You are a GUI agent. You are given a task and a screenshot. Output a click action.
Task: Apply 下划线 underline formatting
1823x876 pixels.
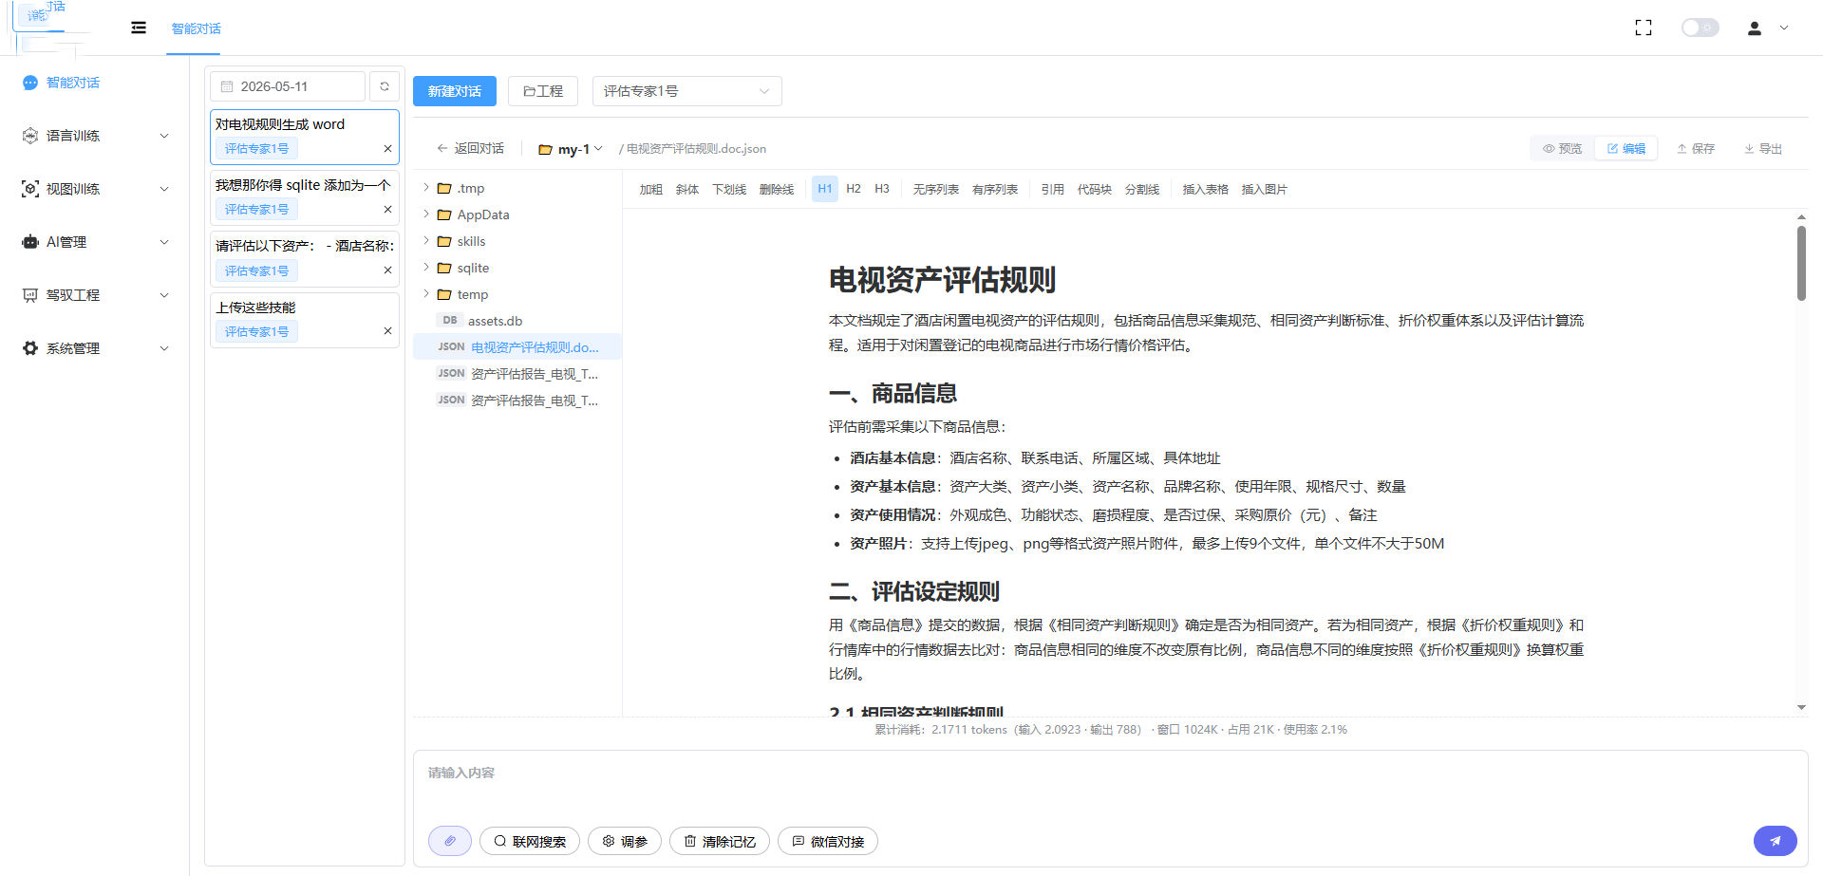click(729, 190)
